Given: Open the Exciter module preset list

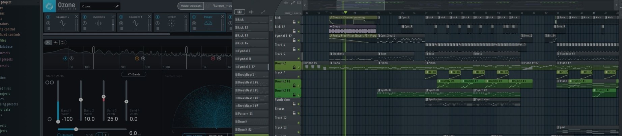Looking at the screenshot, I should 158,29.
